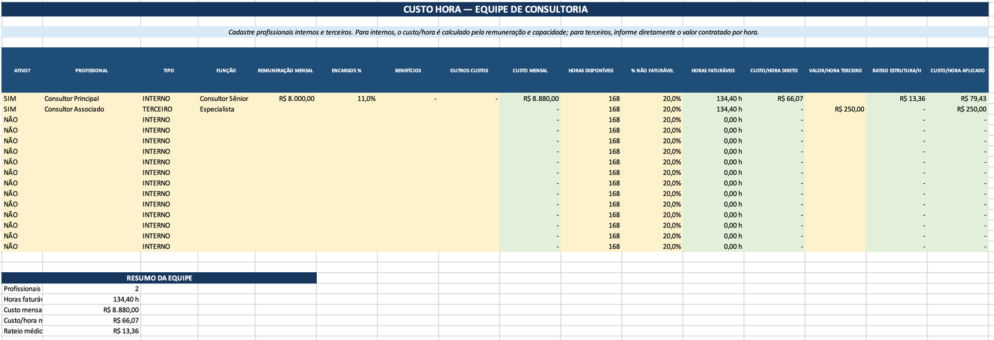Screen dimensions: 994x340
Task: Click the Horas faturáv label in the summary
Action: [22, 300]
